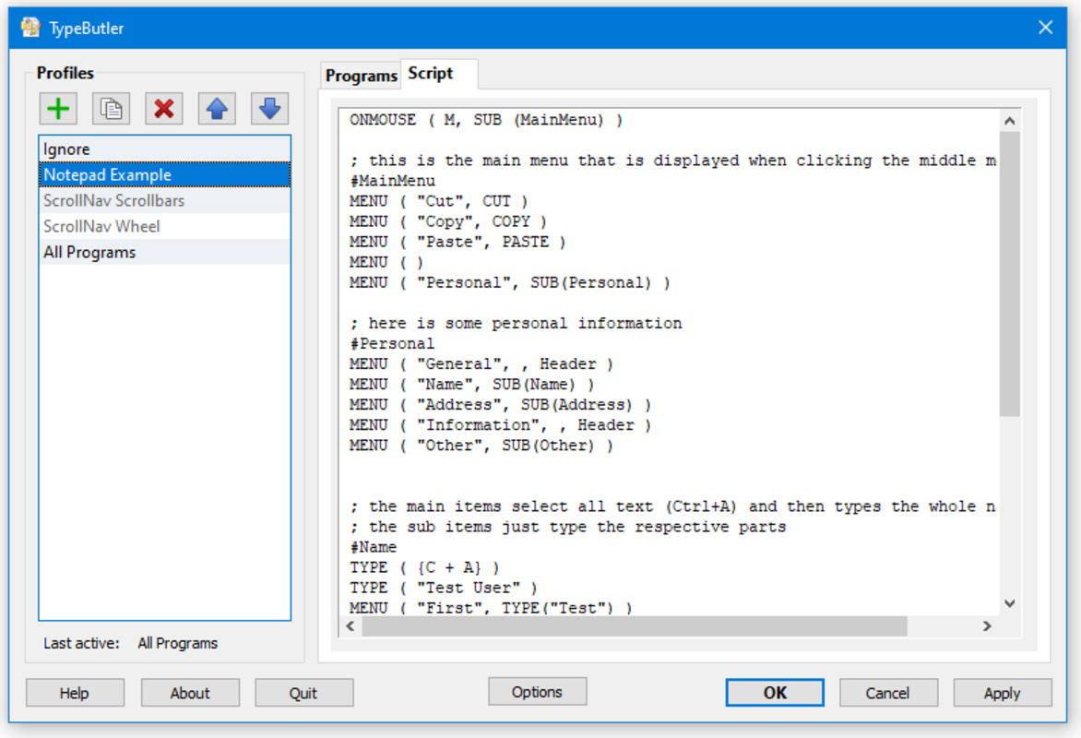Select the All Programs profile
The image size is (1081, 738).
(165, 253)
